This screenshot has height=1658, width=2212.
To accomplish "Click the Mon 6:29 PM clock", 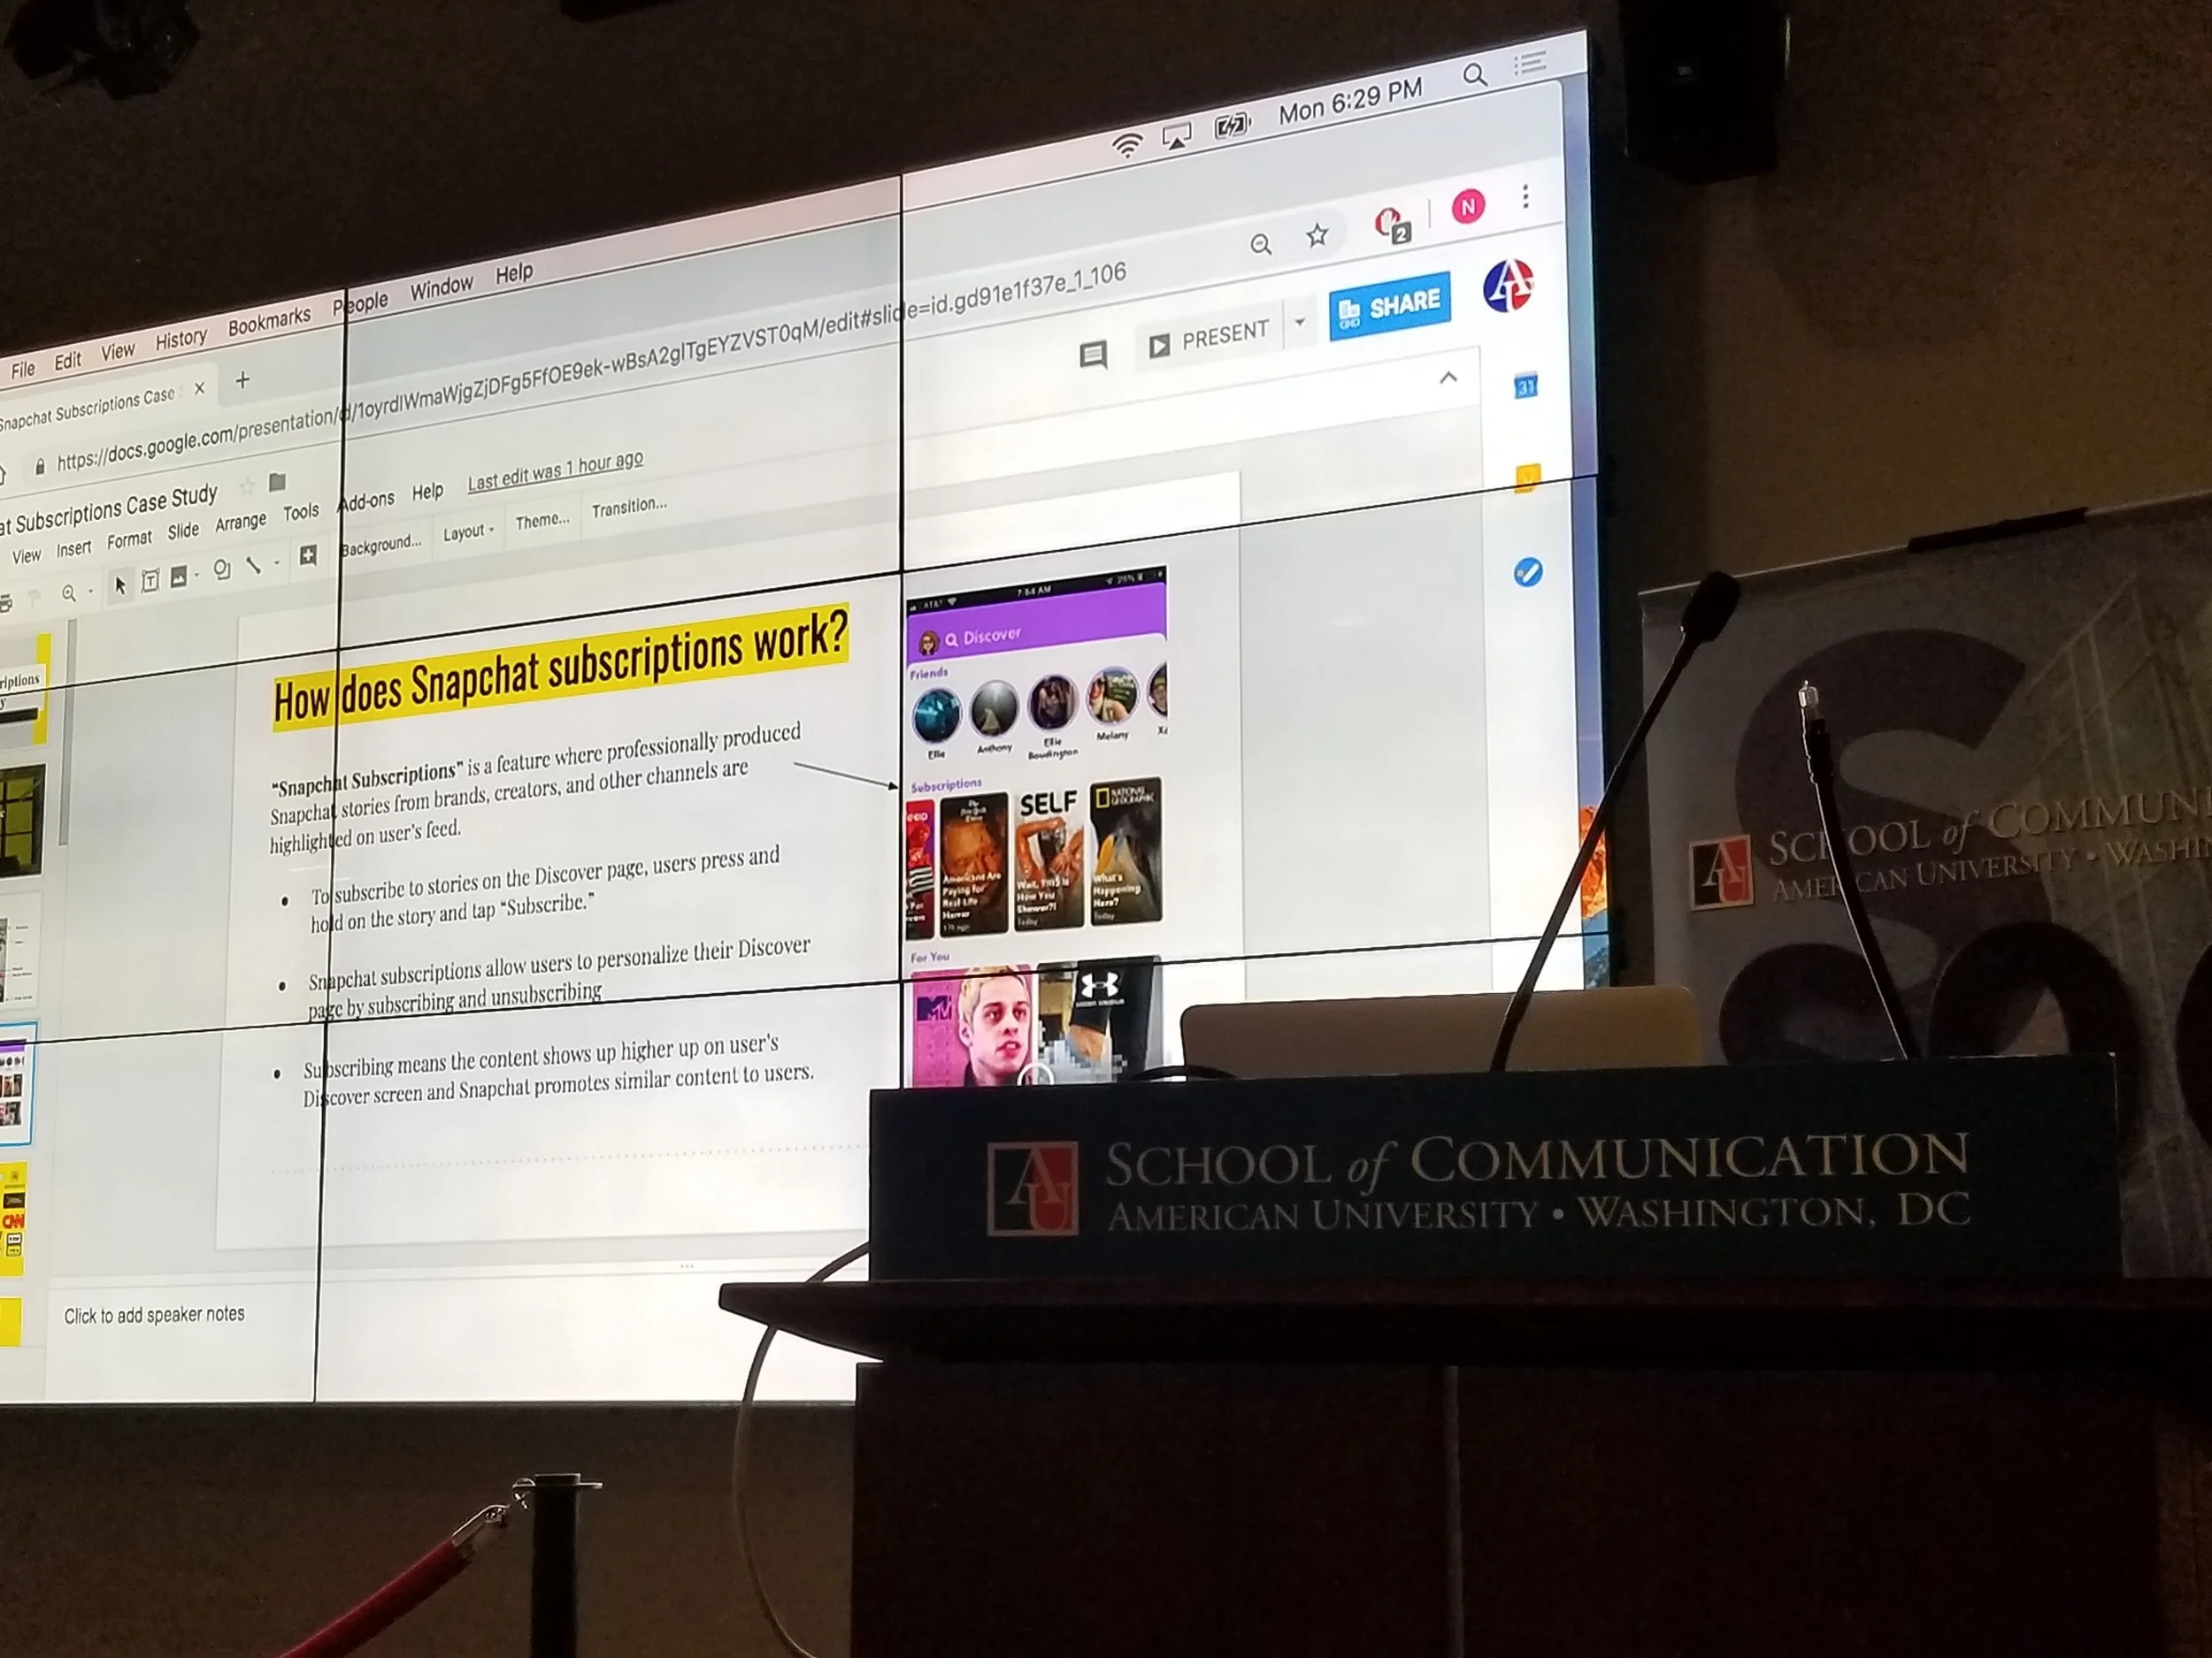I will click(1350, 101).
